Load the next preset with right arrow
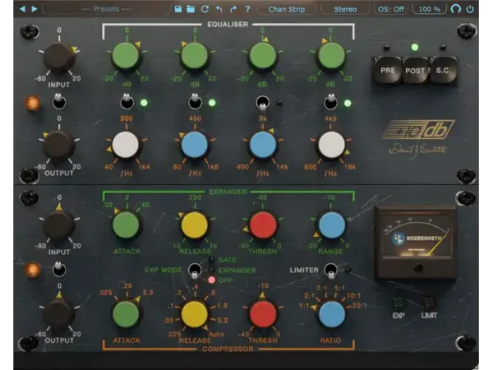 (x=35, y=9)
